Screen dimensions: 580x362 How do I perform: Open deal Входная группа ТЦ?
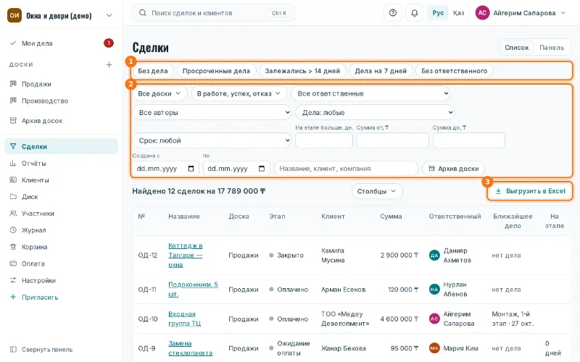[x=185, y=319]
